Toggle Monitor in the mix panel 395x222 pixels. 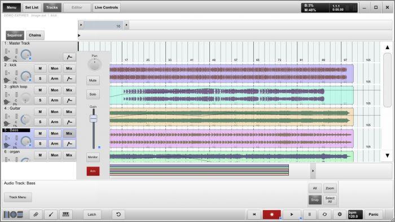[x=93, y=157]
